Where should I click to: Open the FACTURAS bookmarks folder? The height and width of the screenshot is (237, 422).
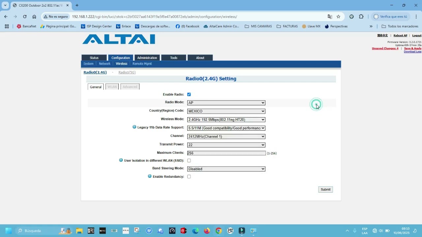[x=287, y=26]
